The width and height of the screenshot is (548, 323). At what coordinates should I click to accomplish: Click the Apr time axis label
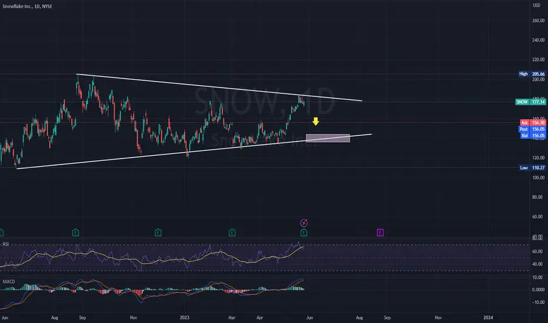[260, 318]
